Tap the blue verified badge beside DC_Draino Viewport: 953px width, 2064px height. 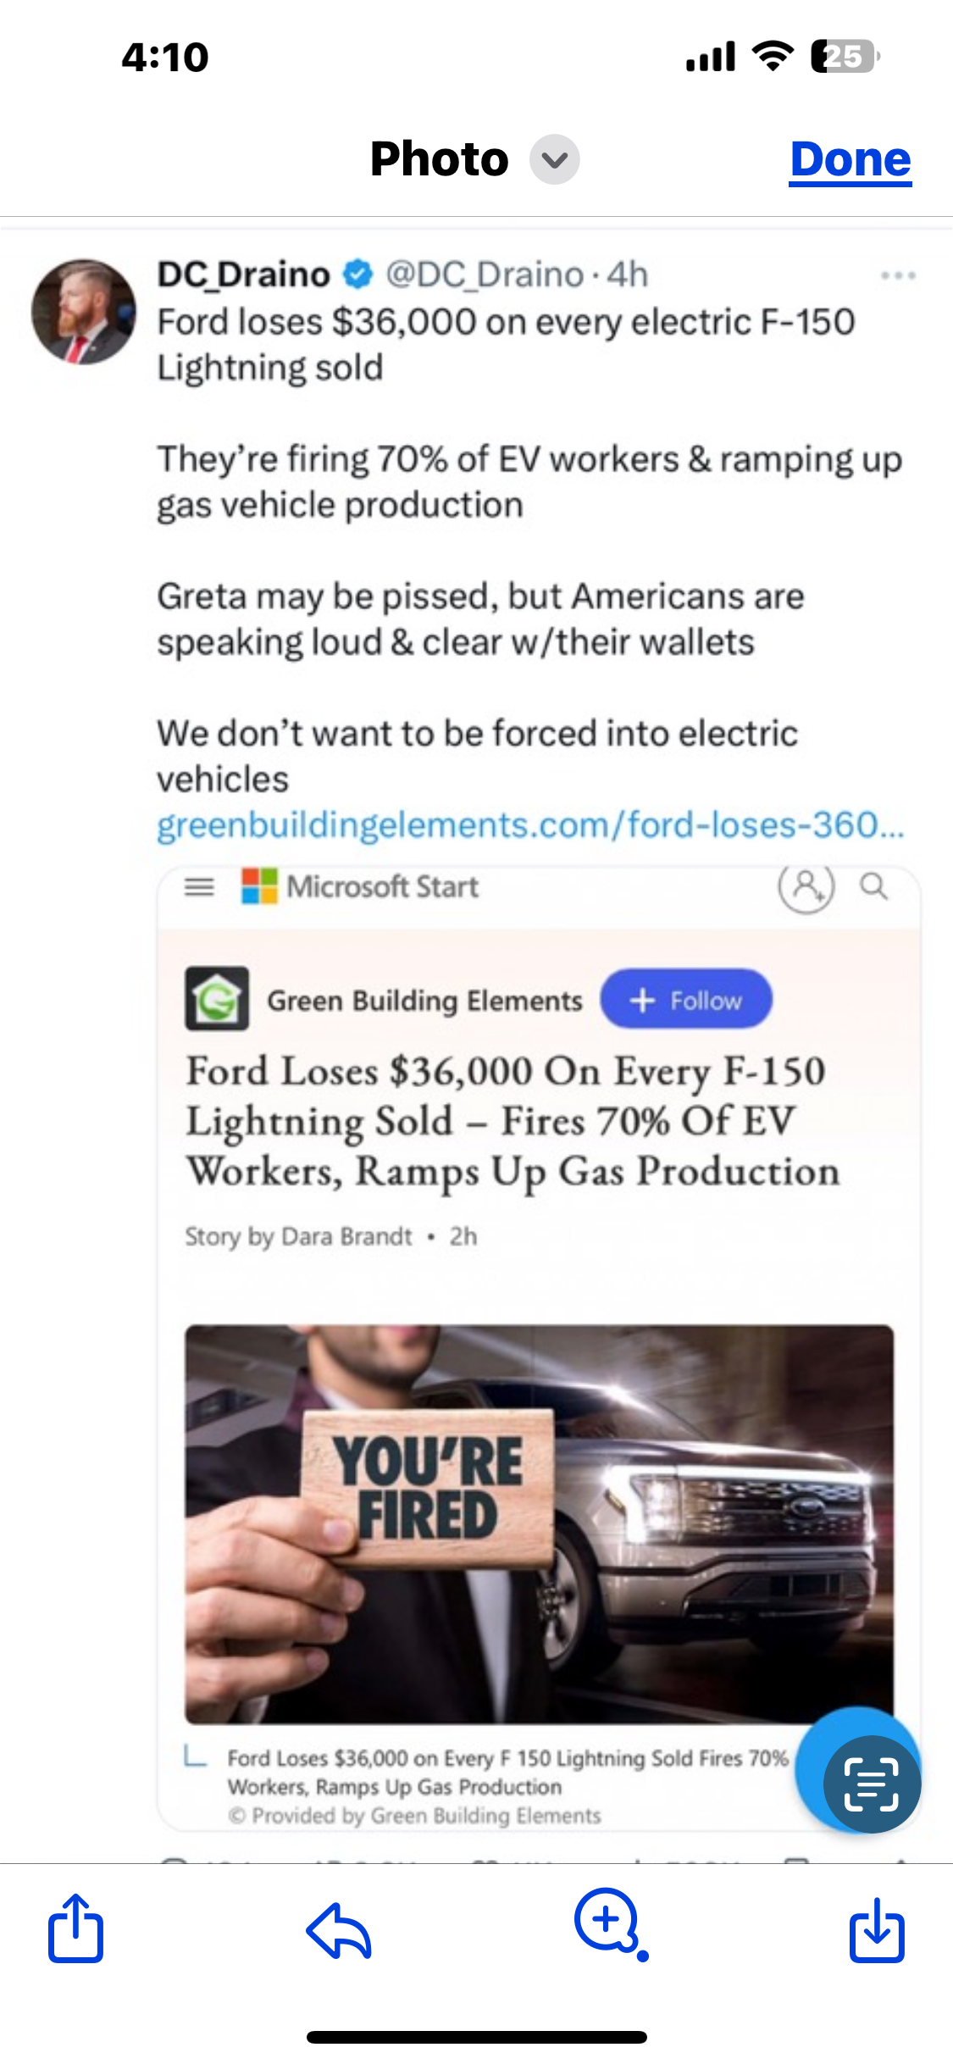click(358, 274)
